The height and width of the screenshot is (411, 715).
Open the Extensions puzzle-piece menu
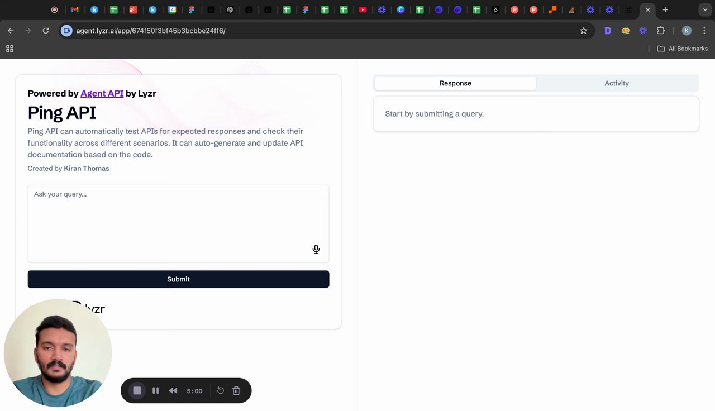click(661, 31)
